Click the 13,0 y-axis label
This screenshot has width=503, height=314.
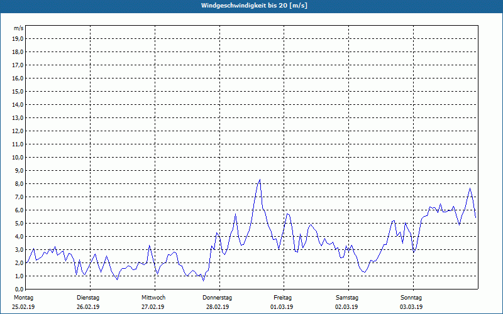pyautogui.click(x=18, y=117)
